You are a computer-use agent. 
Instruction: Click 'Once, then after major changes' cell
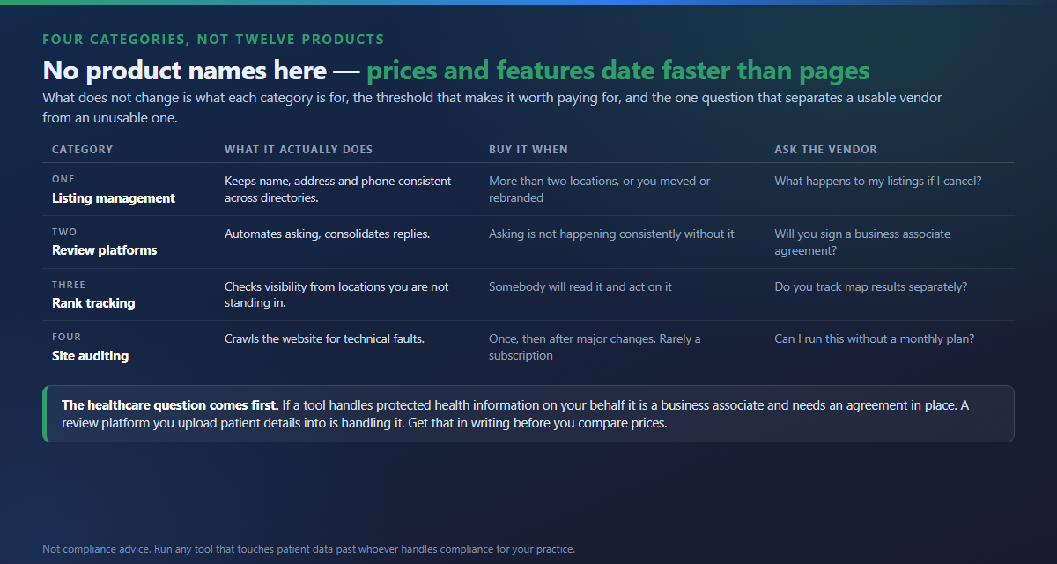coord(595,347)
